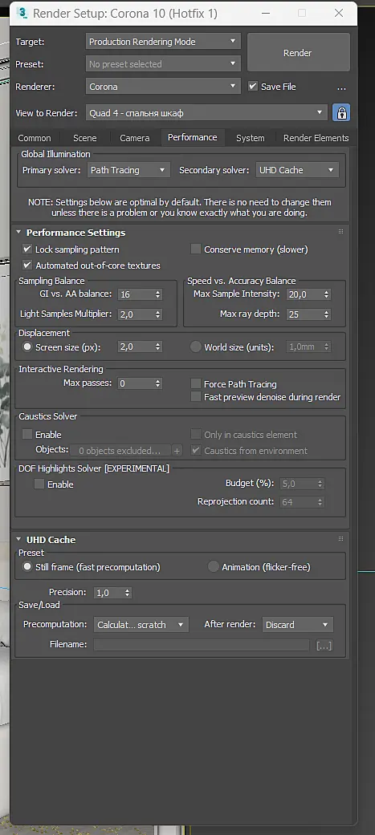The height and width of the screenshot is (835, 375).
Task: Click the 3ds Max logo in title bar
Action: tap(22, 14)
